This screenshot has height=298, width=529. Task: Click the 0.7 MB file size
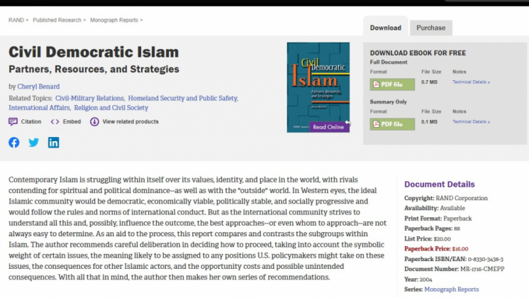429,82
